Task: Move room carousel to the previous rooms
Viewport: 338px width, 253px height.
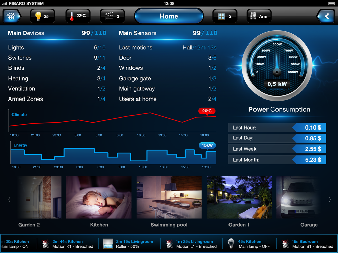Action: 9,200
